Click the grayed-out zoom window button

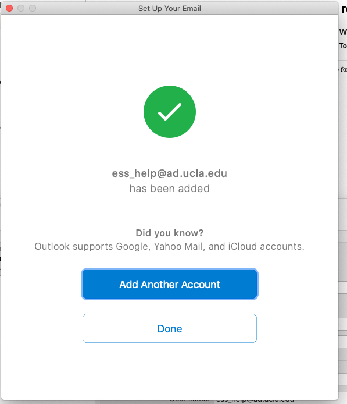click(x=33, y=8)
